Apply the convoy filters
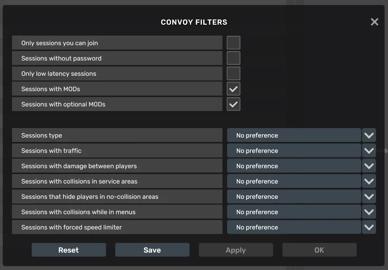This screenshot has height=270, width=388. [x=236, y=249]
